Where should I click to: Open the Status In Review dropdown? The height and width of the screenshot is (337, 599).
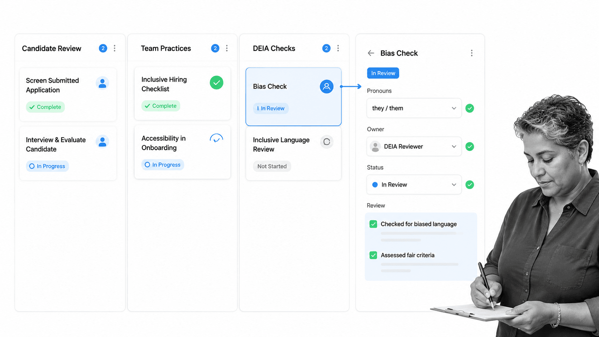tap(414, 185)
